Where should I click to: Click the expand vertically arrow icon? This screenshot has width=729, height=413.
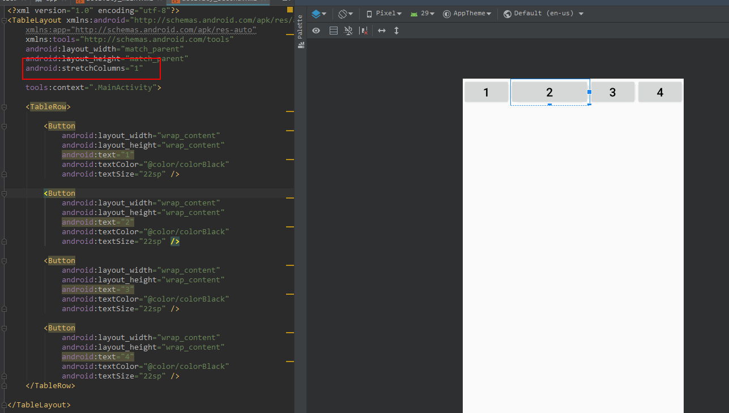397,31
